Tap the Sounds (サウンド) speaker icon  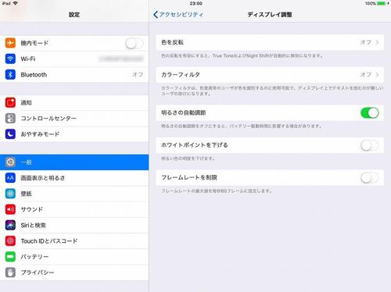coord(10,209)
